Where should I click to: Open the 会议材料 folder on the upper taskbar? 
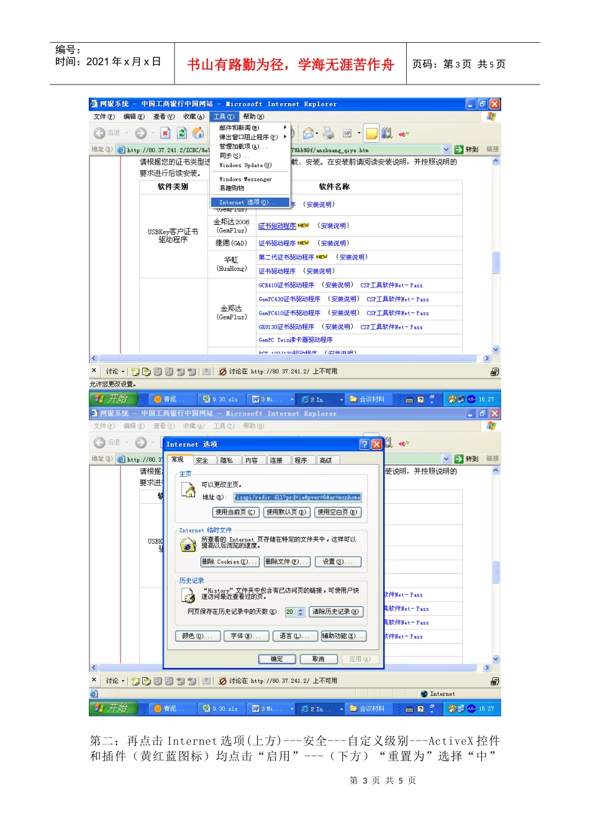tap(369, 399)
